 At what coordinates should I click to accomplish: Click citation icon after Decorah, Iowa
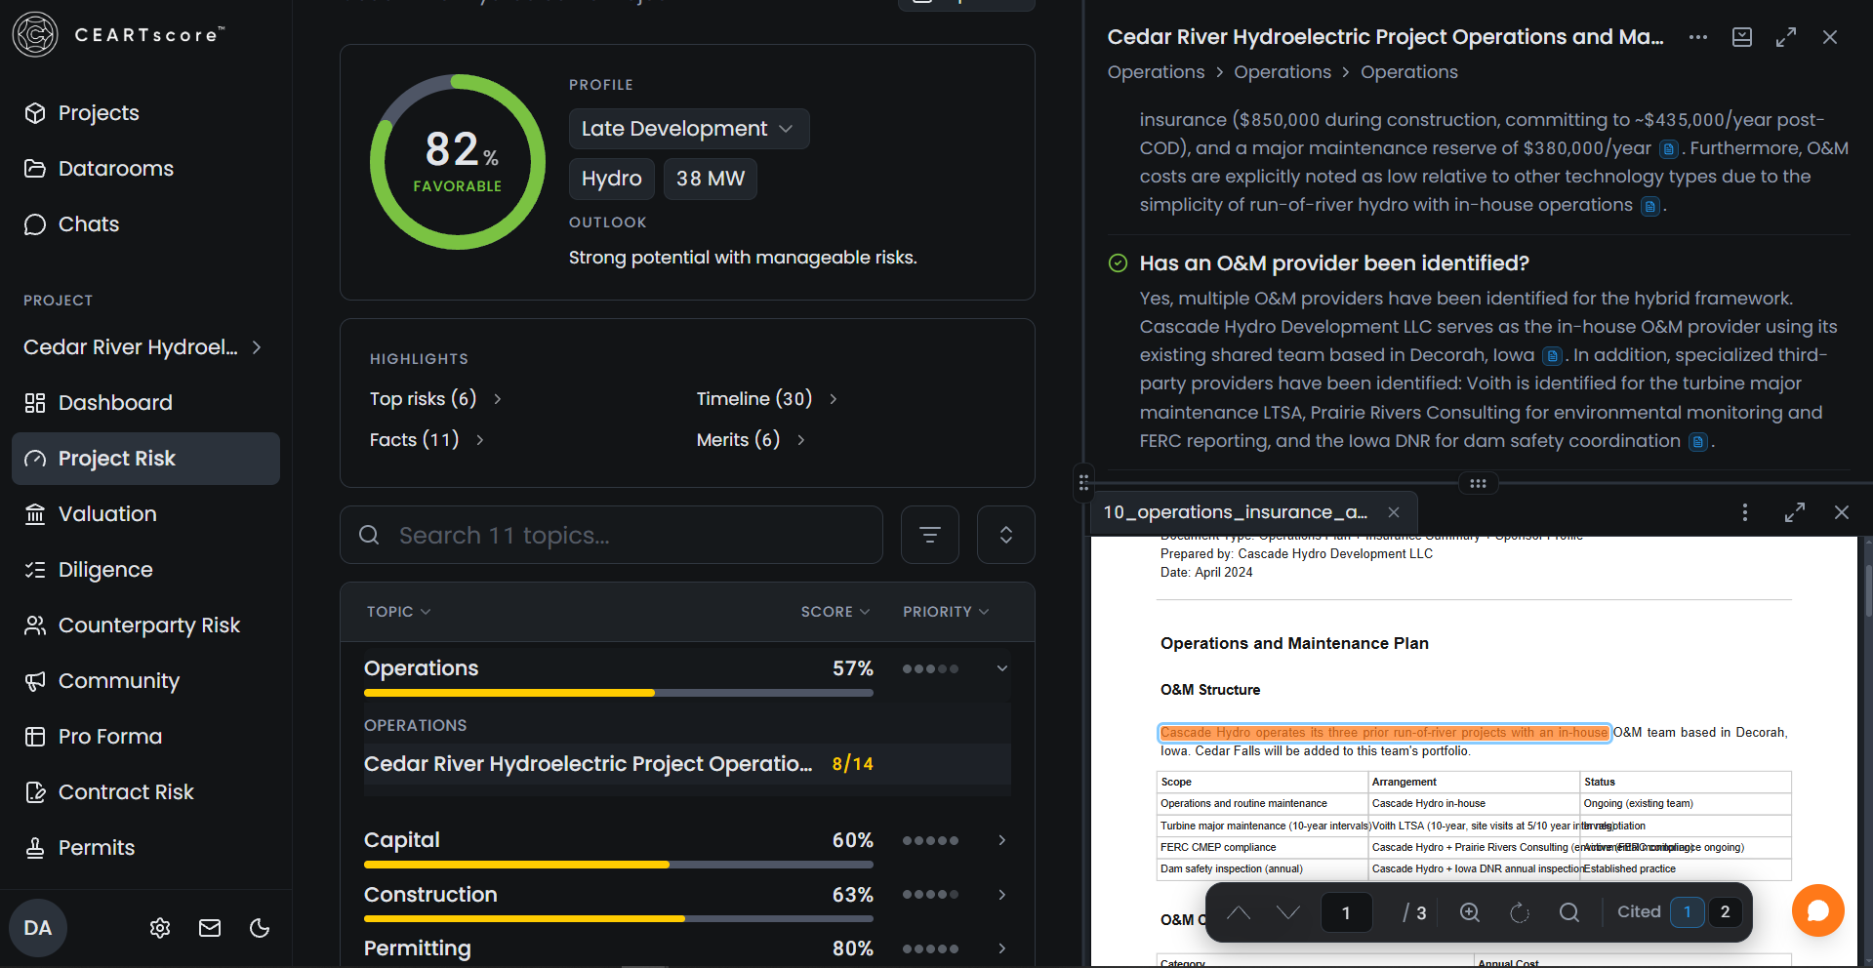[1553, 356]
